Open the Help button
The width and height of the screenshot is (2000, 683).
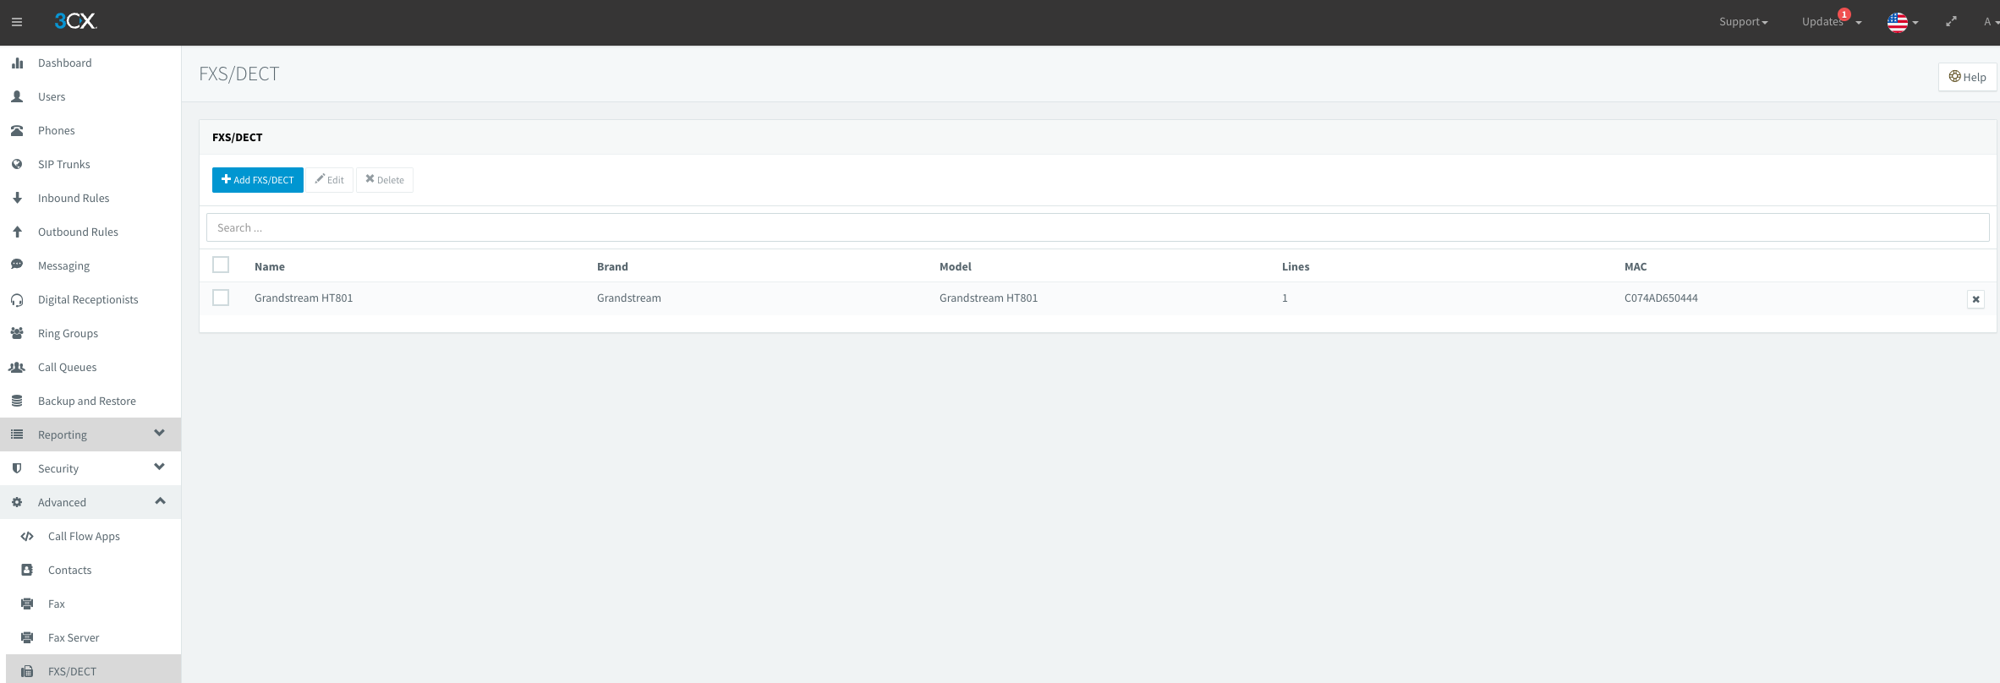point(1967,77)
